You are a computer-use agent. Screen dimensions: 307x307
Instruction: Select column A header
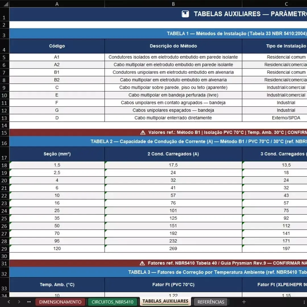click(57, 4)
